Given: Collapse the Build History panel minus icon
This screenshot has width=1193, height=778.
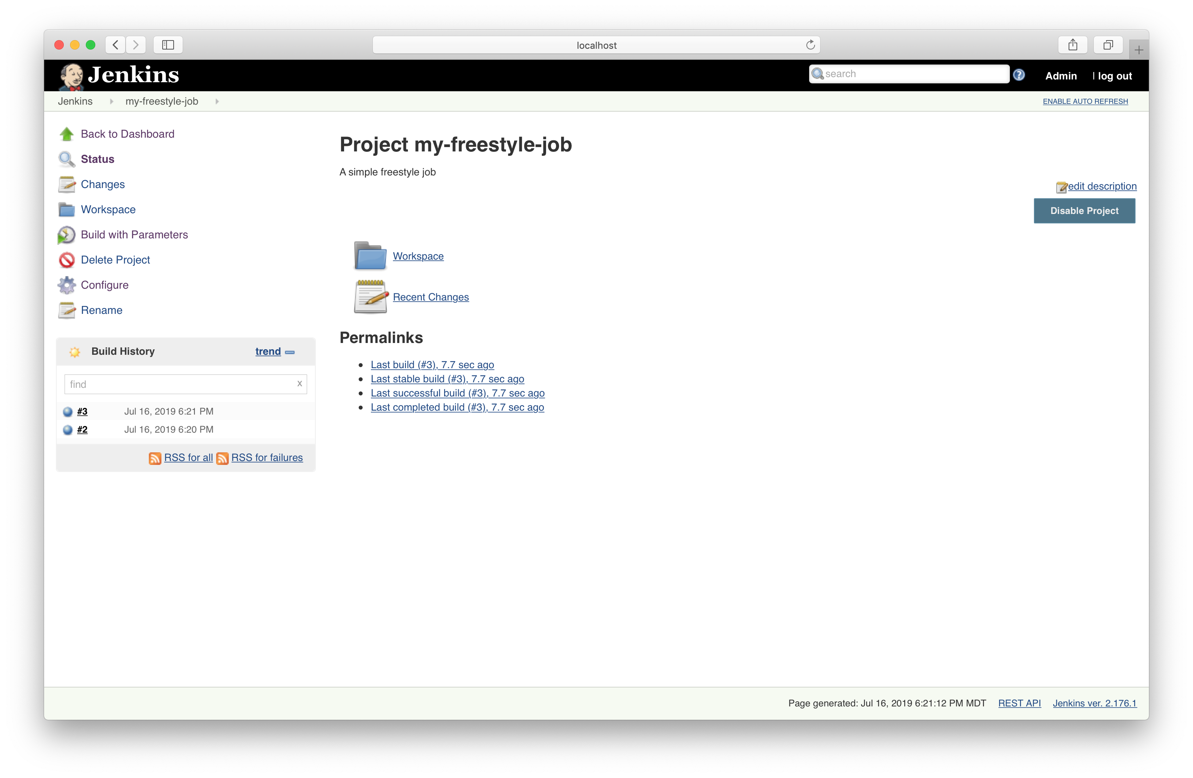Looking at the screenshot, I should click(x=290, y=352).
